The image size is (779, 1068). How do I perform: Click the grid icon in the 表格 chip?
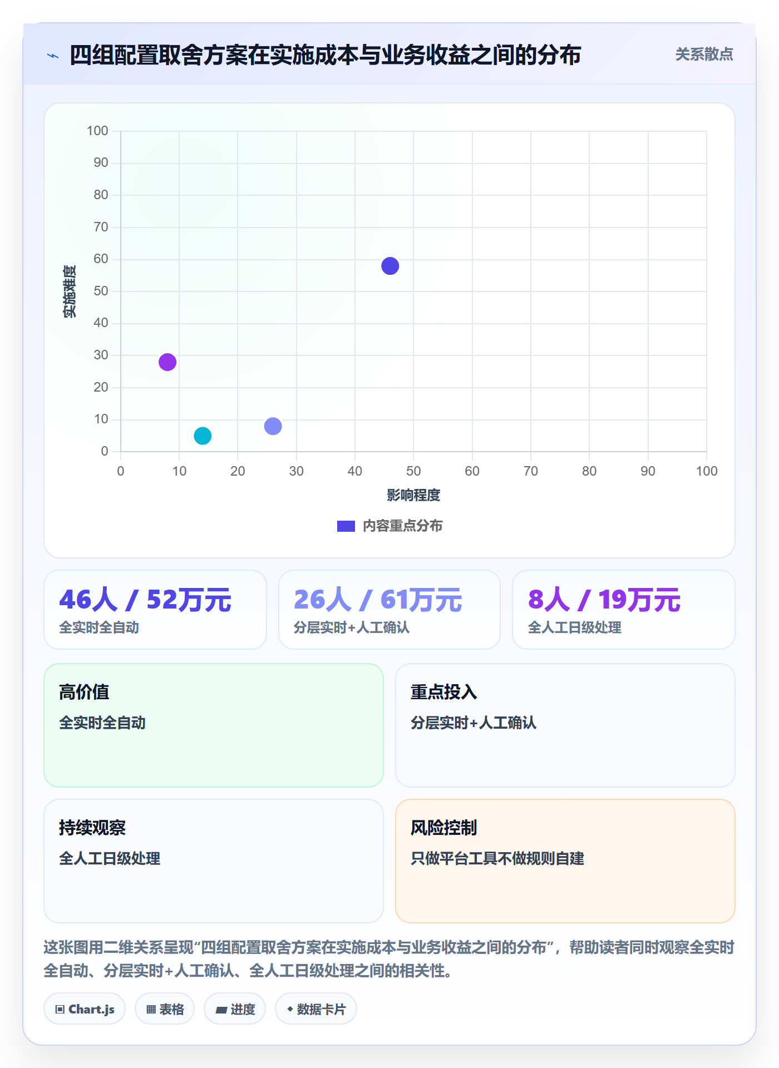[151, 1009]
